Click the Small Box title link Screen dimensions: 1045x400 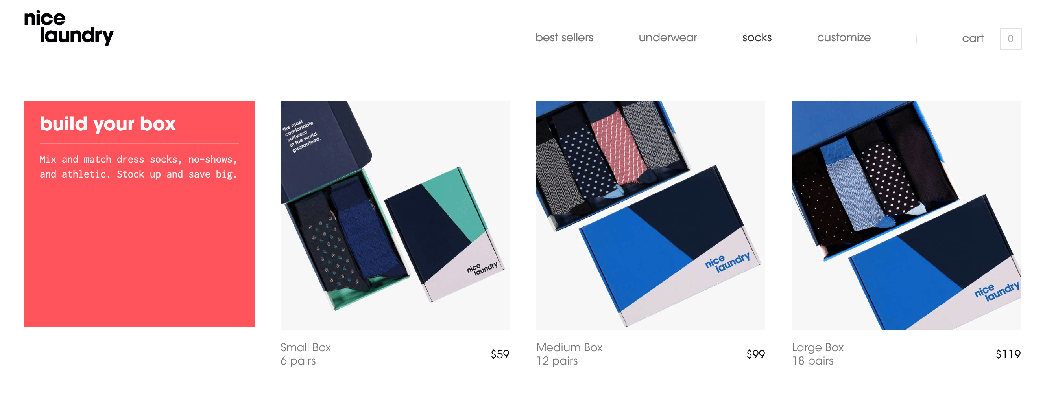pyautogui.click(x=305, y=347)
